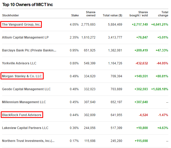Select the 4.05% stake value
This screenshot has width=171, height=148.
(x=74, y=25)
